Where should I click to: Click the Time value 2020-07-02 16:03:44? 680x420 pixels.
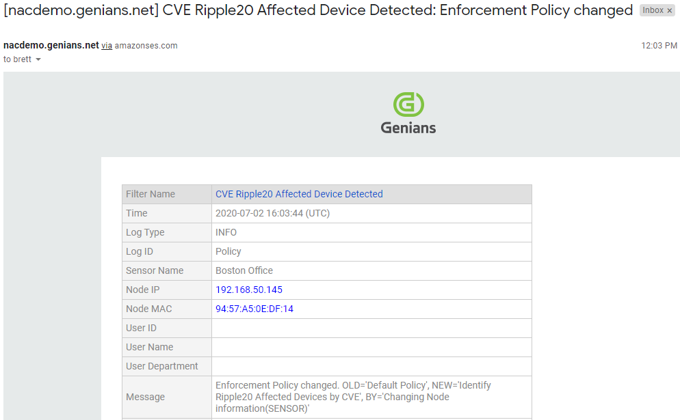[x=272, y=213]
